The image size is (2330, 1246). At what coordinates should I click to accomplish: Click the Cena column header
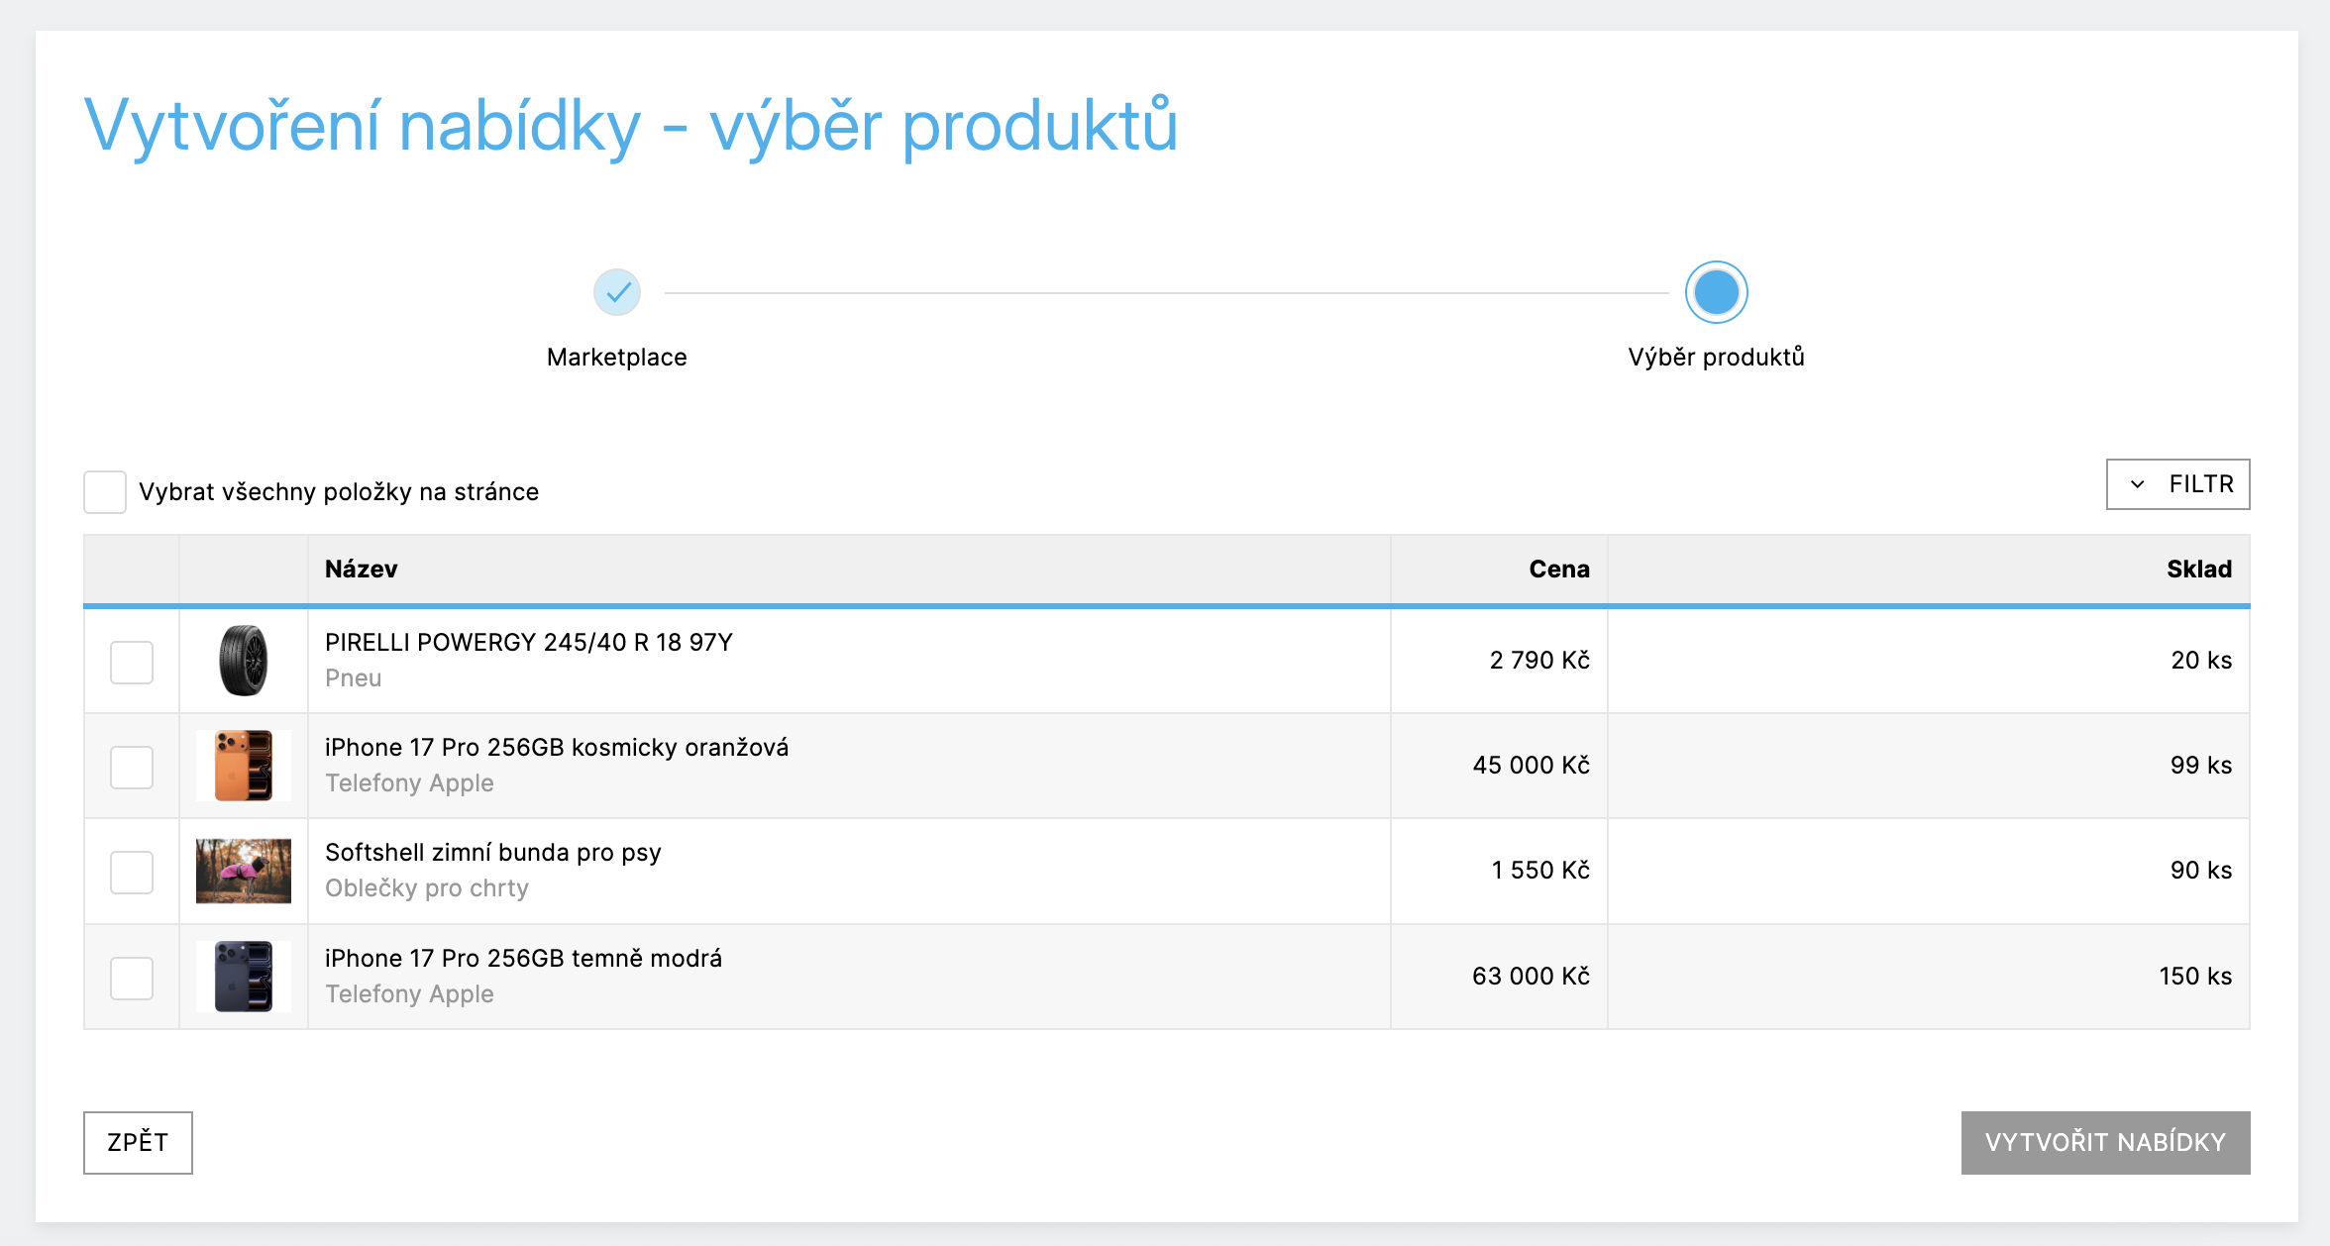click(1558, 569)
